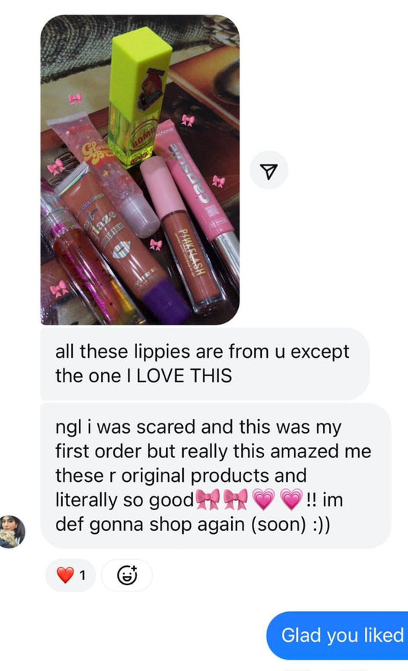Click the neon green lip product in photo
Screen dimensions: 408x671
coord(139,97)
